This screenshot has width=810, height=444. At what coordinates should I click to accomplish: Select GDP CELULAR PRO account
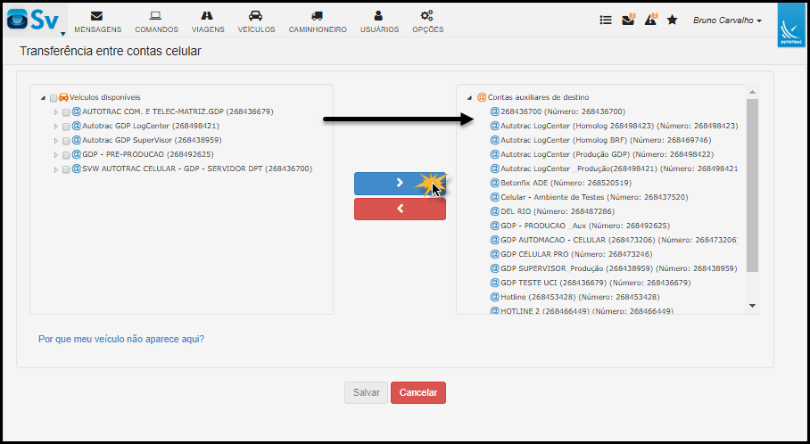click(x=571, y=254)
